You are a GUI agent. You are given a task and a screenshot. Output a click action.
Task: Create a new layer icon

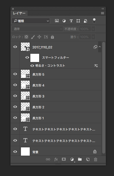pos(88,159)
